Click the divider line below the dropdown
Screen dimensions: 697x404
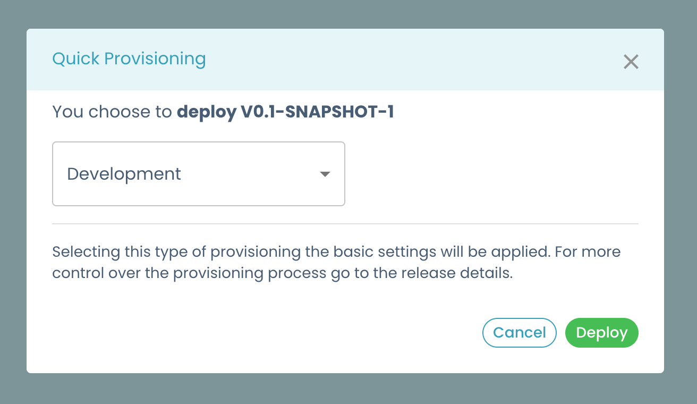345,223
